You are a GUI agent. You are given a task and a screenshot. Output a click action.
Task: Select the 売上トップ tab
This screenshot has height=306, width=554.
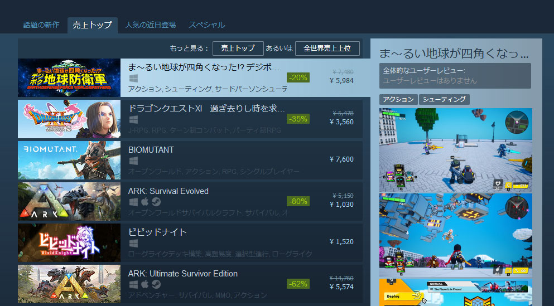[92, 25]
